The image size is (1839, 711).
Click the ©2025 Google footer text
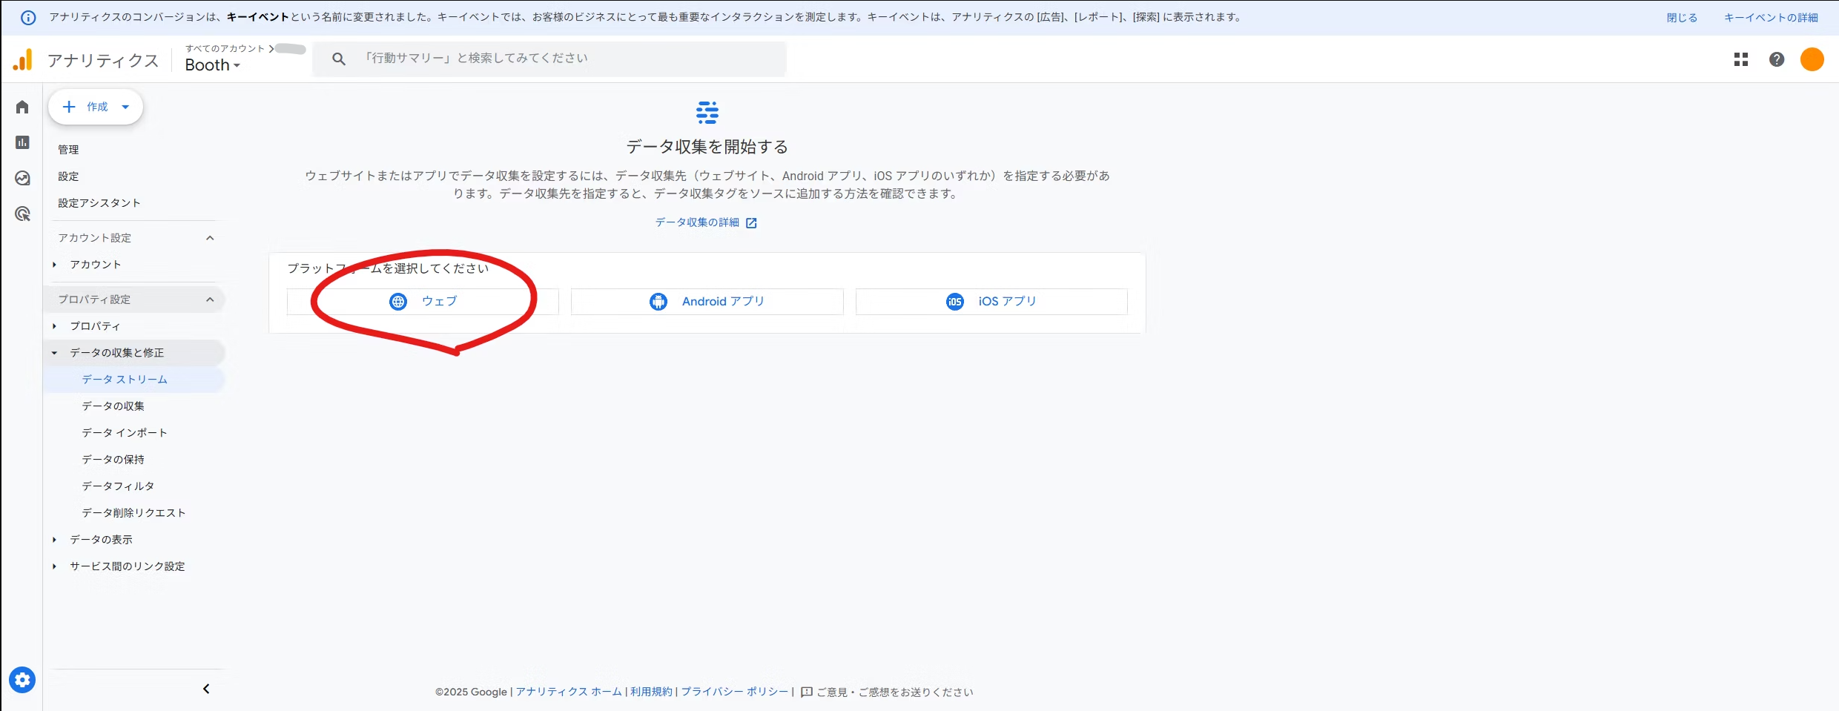[x=471, y=692]
